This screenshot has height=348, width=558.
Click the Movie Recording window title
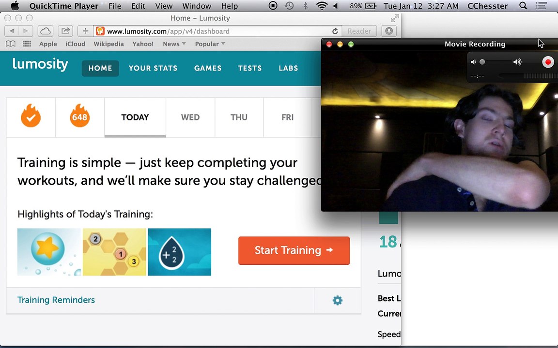click(x=475, y=44)
